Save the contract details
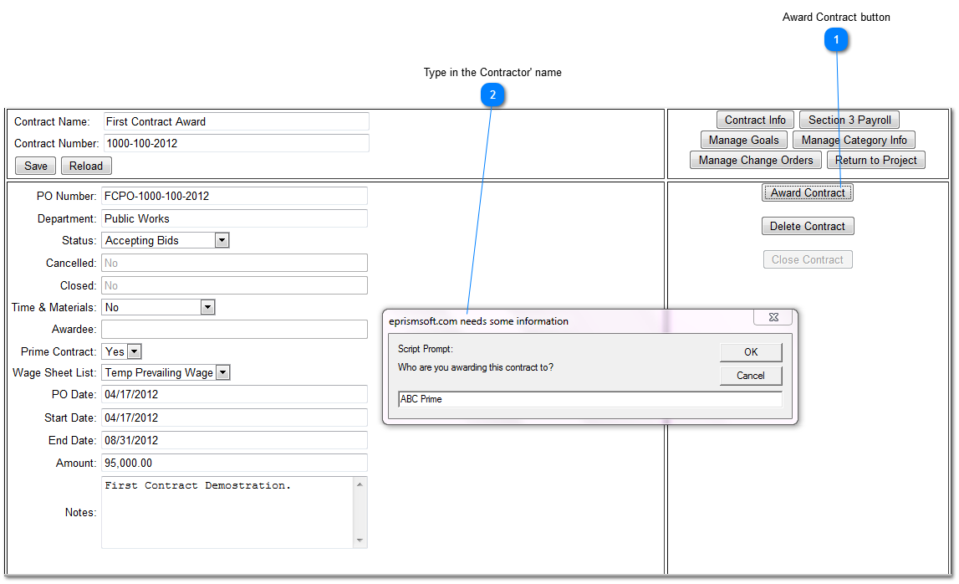Image resolution: width=959 pixels, height=584 pixels. pos(36,166)
